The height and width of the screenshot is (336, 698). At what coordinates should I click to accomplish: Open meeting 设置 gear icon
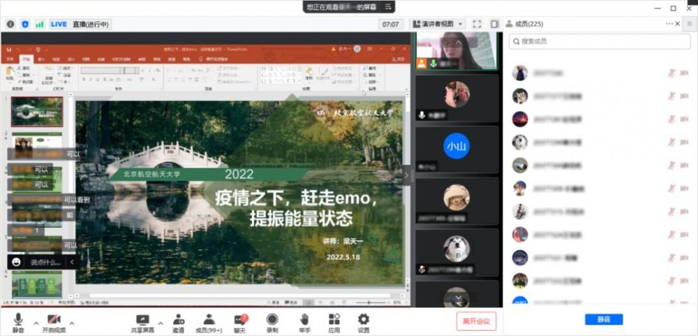click(x=363, y=321)
